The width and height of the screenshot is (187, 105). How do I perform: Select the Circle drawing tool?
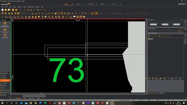[10, 17]
